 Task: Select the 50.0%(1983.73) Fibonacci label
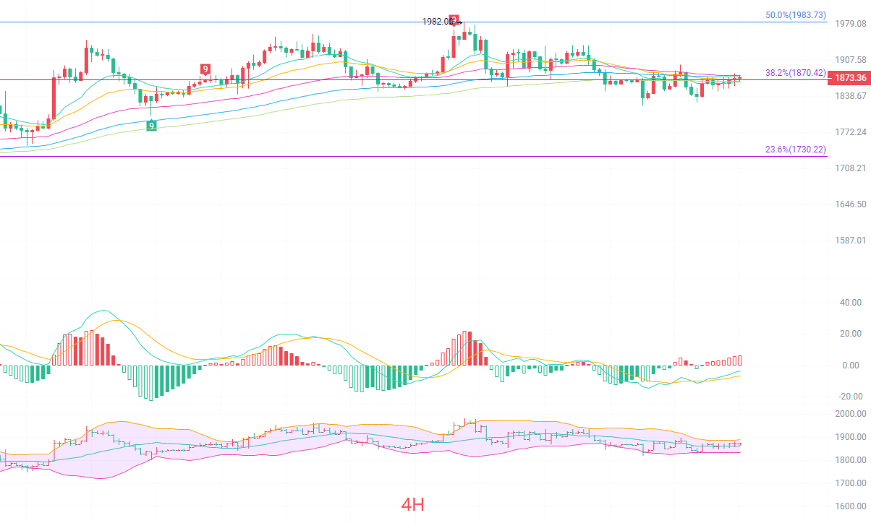tap(796, 14)
